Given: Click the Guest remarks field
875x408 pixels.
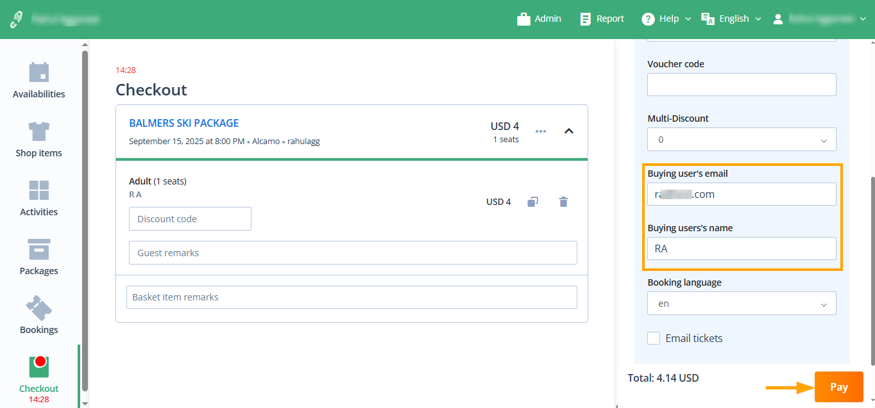Looking at the screenshot, I should [x=353, y=253].
